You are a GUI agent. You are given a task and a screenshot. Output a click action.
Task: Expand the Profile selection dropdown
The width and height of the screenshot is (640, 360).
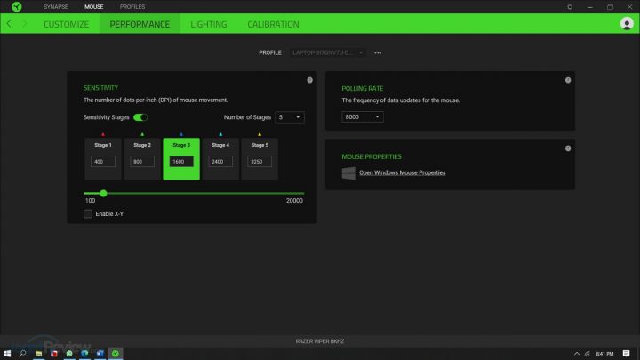point(328,52)
